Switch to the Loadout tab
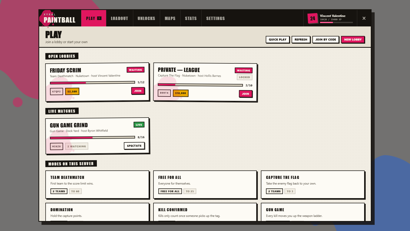The image size is (410, 231). (119, 18)
